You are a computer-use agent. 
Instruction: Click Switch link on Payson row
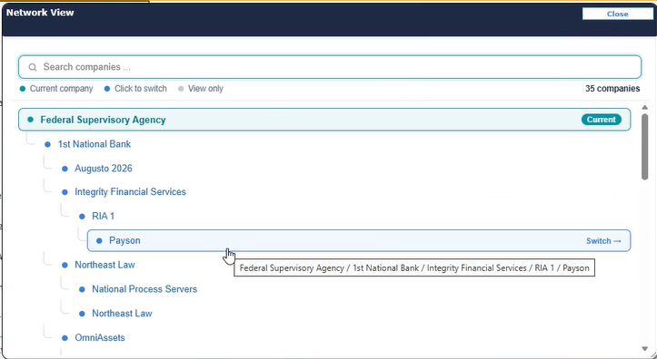pos(603,241)
